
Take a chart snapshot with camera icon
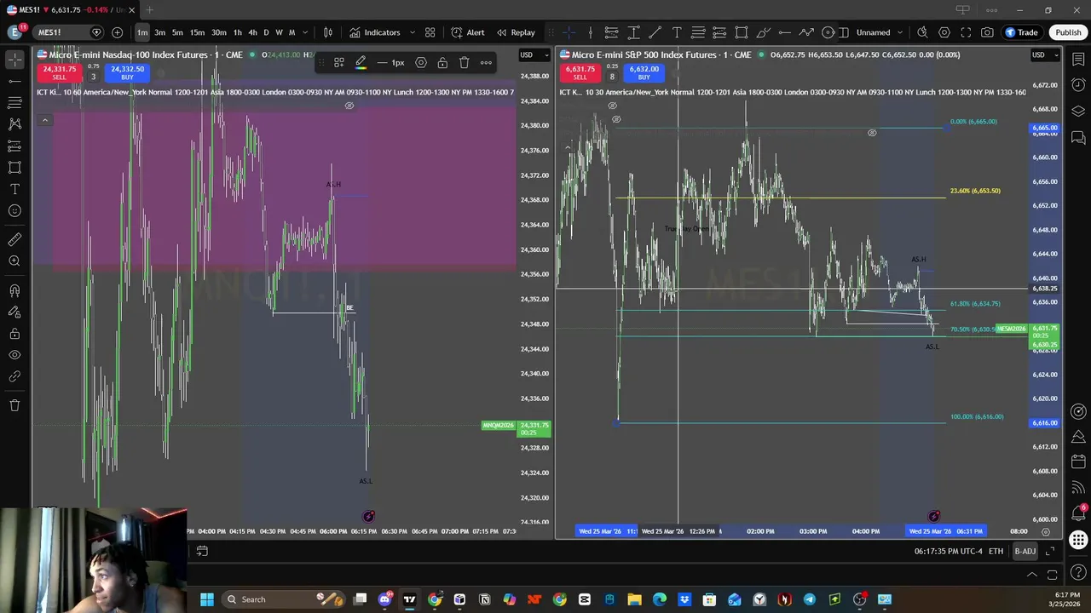point(987,32)
